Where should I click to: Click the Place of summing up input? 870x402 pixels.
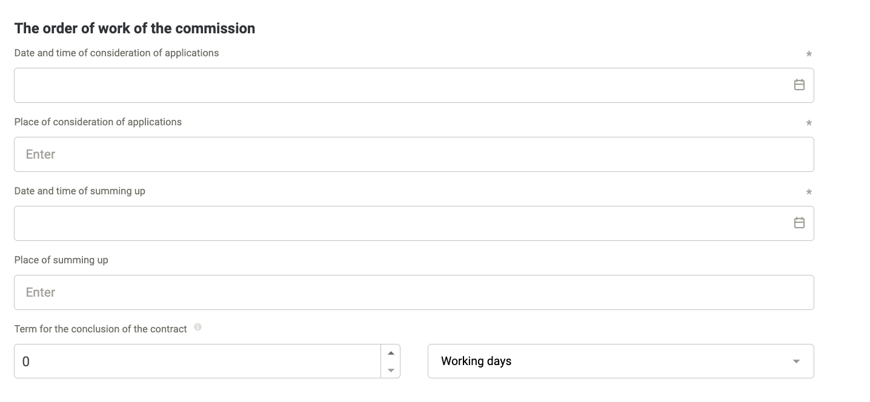point(414,292)
